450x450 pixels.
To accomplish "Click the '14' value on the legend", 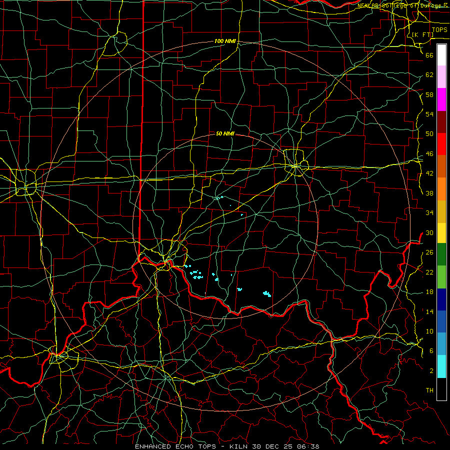I will point(429,311).
